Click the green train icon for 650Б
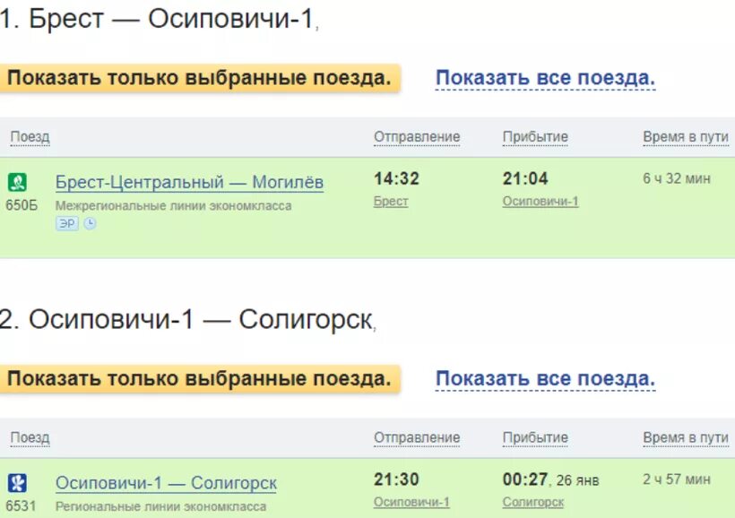 pyautogui.click(x=17, y=182)
